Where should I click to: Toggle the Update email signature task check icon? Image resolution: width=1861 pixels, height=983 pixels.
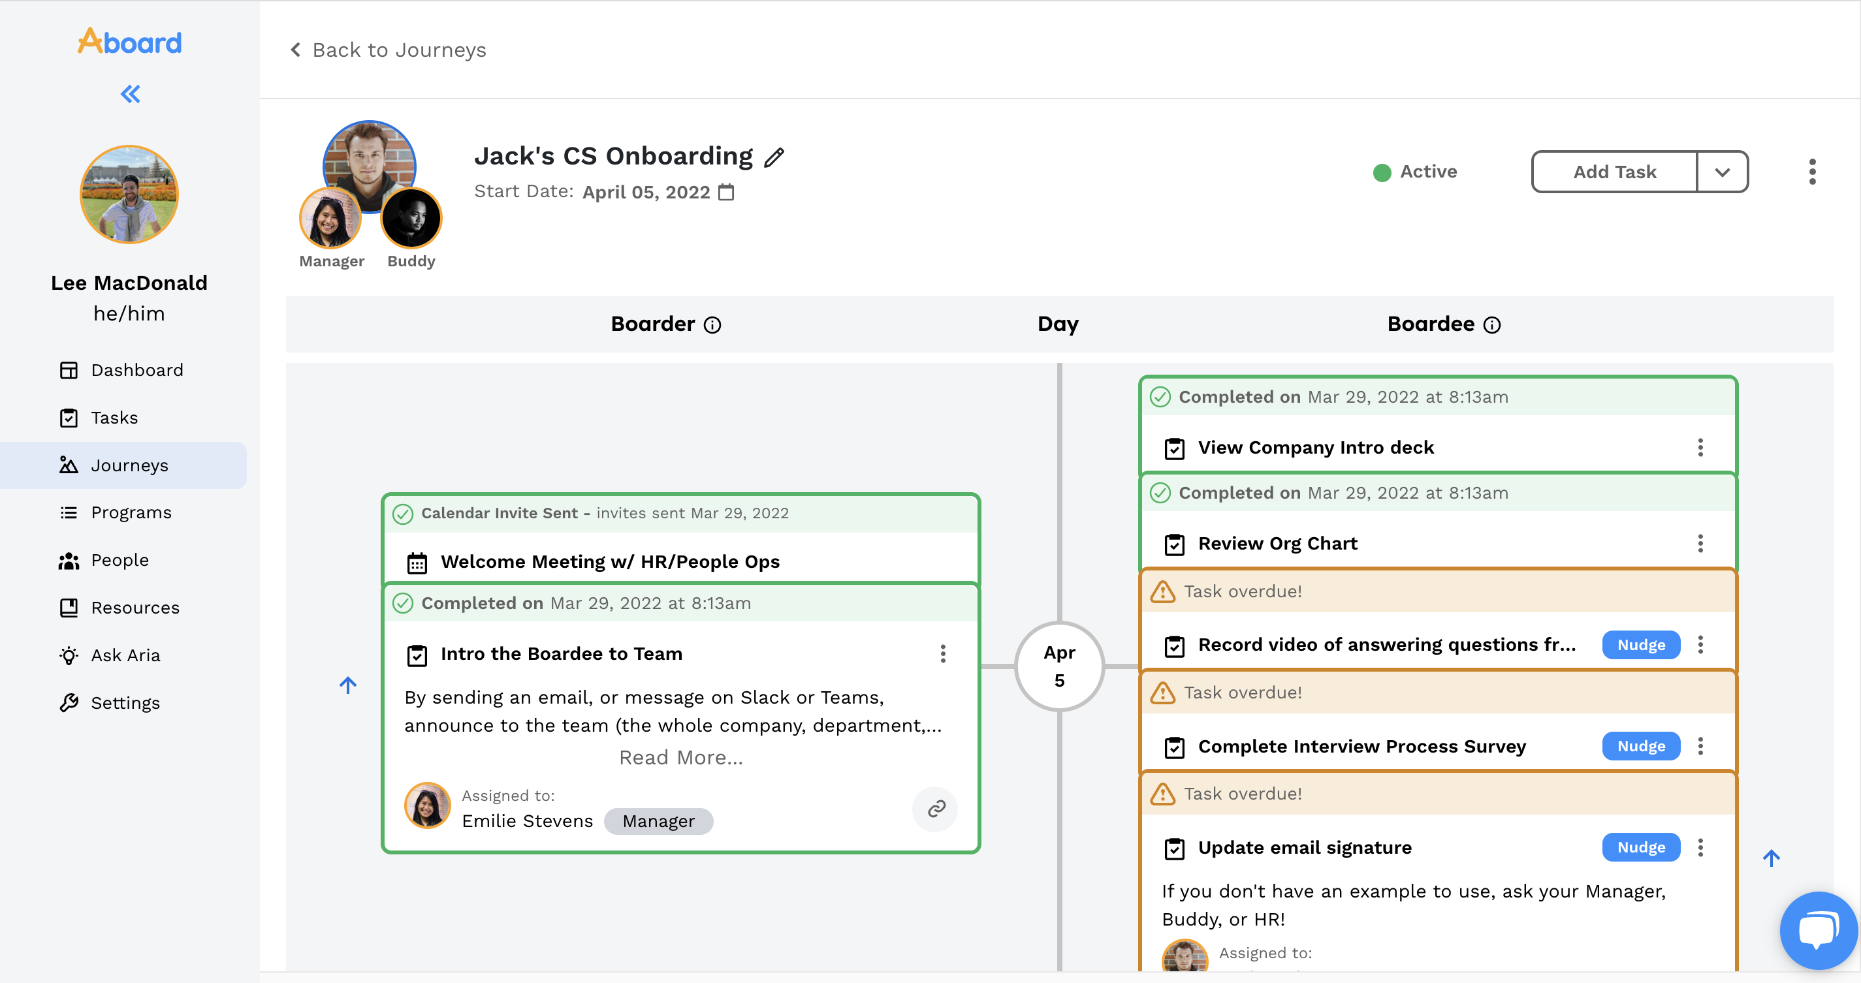pos(1175,848)
